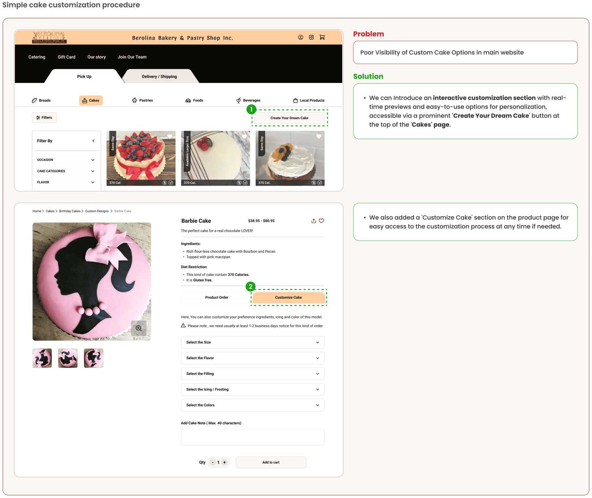Image resolution: width=592 pixels, height=498 pixels.
Task: Open the Select the Flavor dropdown
Action: click(252, 358)
